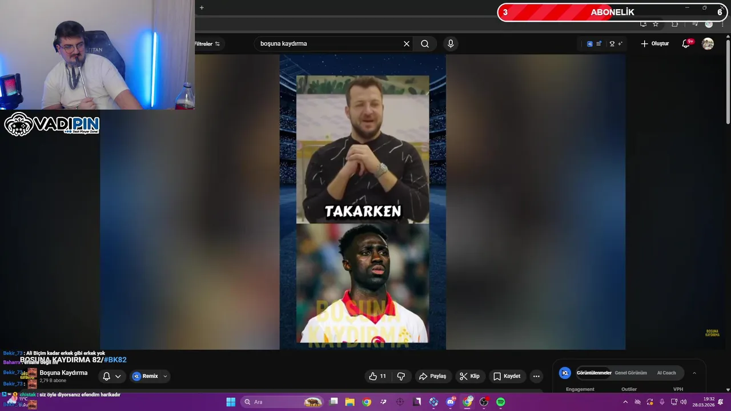
Task: Switch to the Genel Görünüm tab
Action: tap(630, 373)
